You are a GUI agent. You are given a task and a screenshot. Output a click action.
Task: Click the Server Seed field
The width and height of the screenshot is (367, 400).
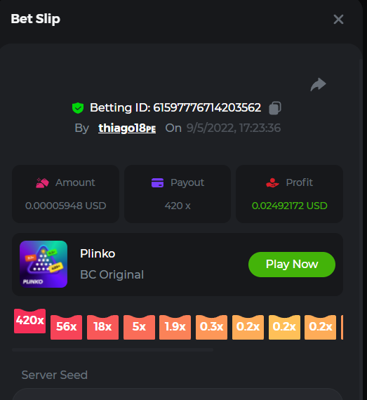[178, 394]
